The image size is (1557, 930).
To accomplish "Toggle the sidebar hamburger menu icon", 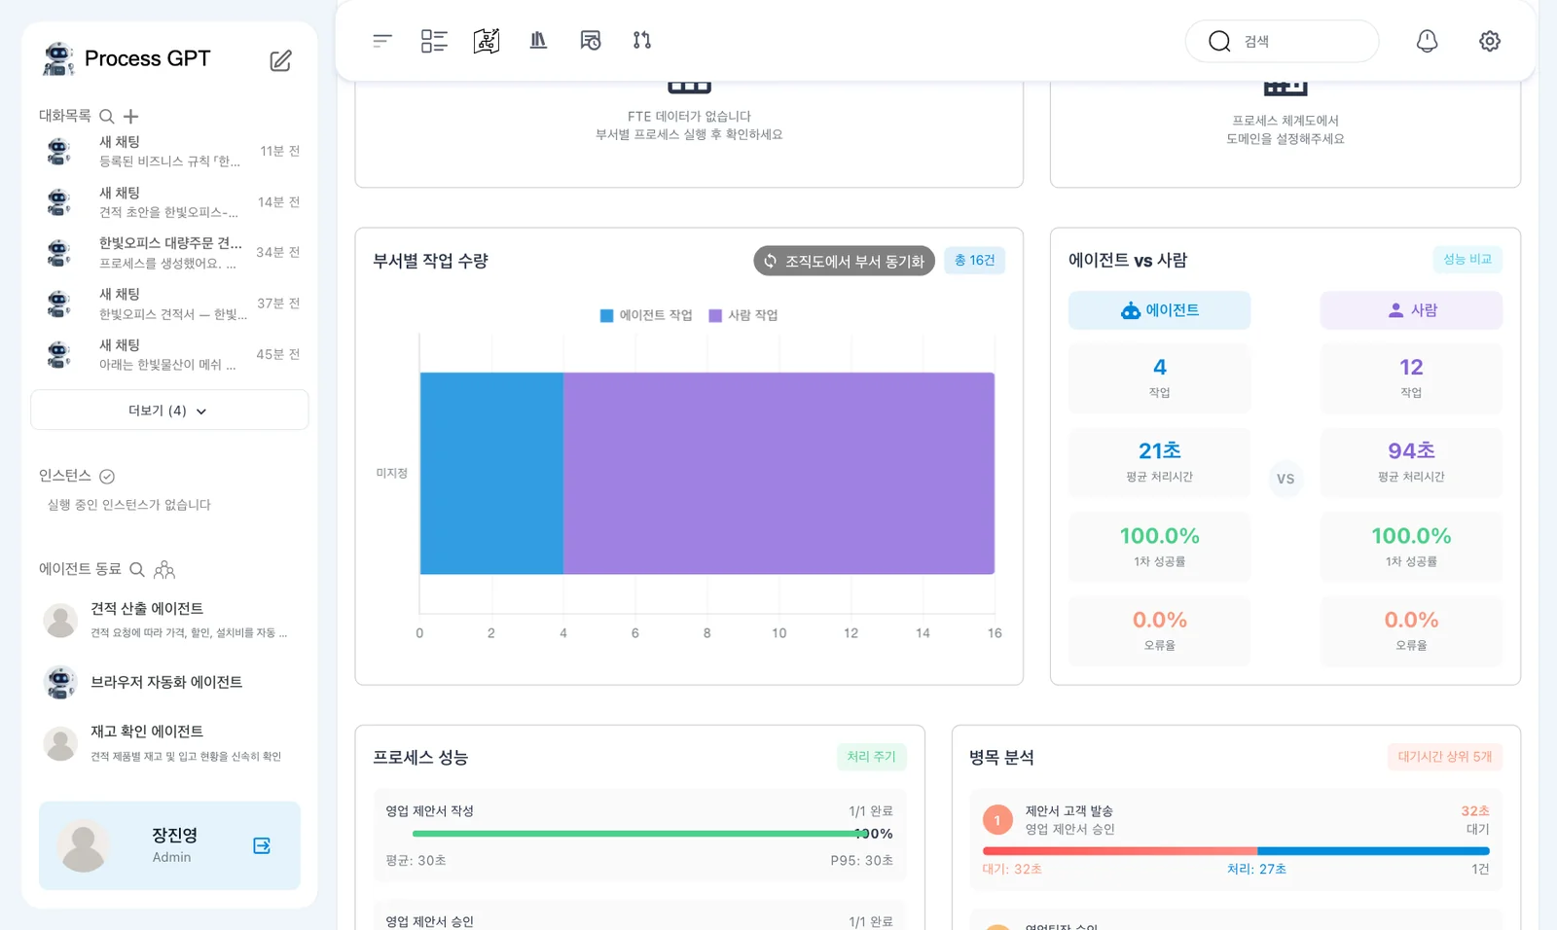I will [382, 40].
